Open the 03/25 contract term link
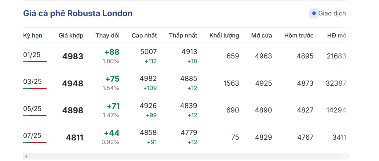This screenshot has width=379, height=161. coord(32,81)
